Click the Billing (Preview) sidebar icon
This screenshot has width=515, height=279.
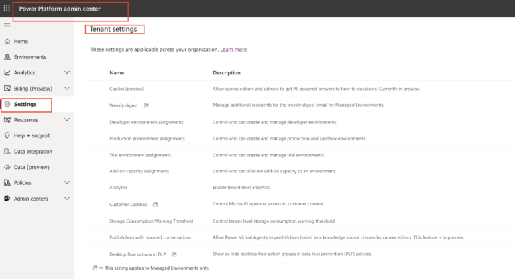7,88
